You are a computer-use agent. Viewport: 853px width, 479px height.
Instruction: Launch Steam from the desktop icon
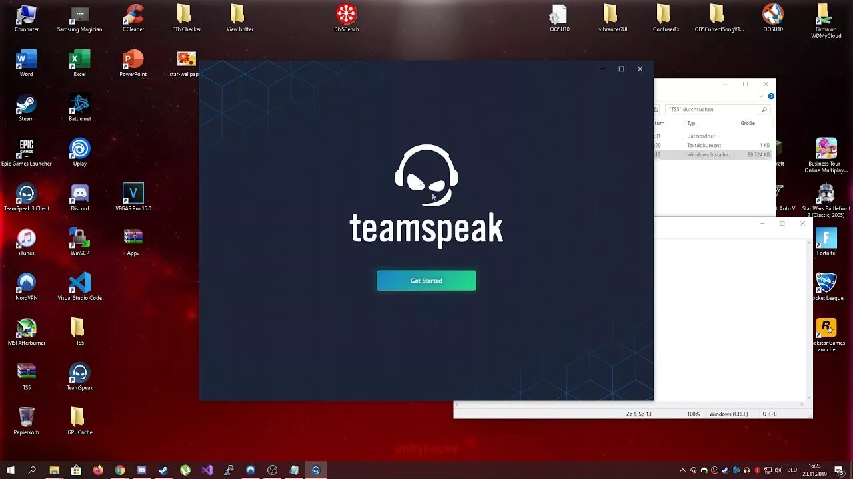(26, 108)
